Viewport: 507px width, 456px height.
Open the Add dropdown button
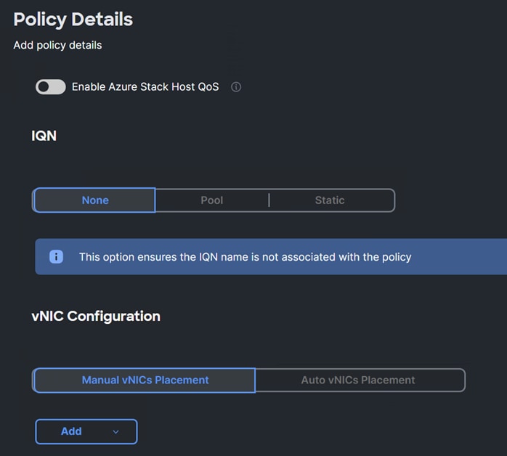[86, 431]
